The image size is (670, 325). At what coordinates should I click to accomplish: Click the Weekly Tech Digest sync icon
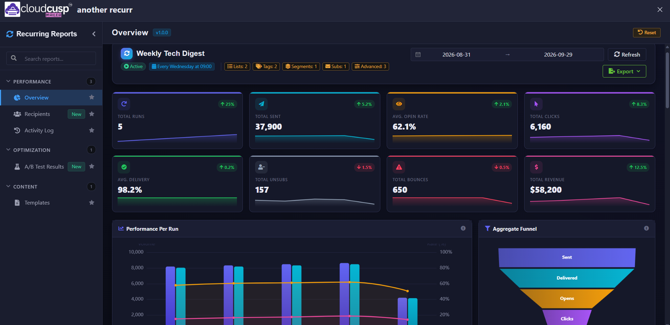(126, 54)
